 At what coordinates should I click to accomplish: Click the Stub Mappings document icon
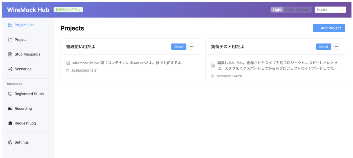tap(10, 54)
